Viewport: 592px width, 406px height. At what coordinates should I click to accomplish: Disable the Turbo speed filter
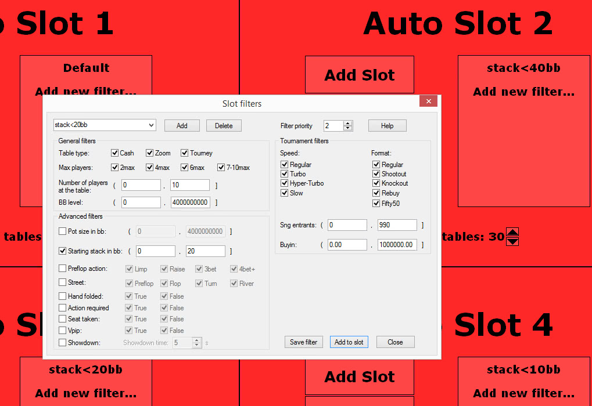pyautogui.click(x=285, y=173)
